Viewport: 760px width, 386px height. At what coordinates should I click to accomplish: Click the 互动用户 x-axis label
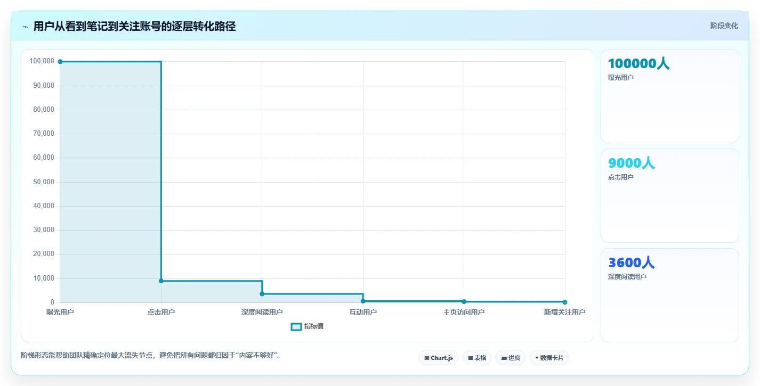pyautogui.click(x=363, y=312)
